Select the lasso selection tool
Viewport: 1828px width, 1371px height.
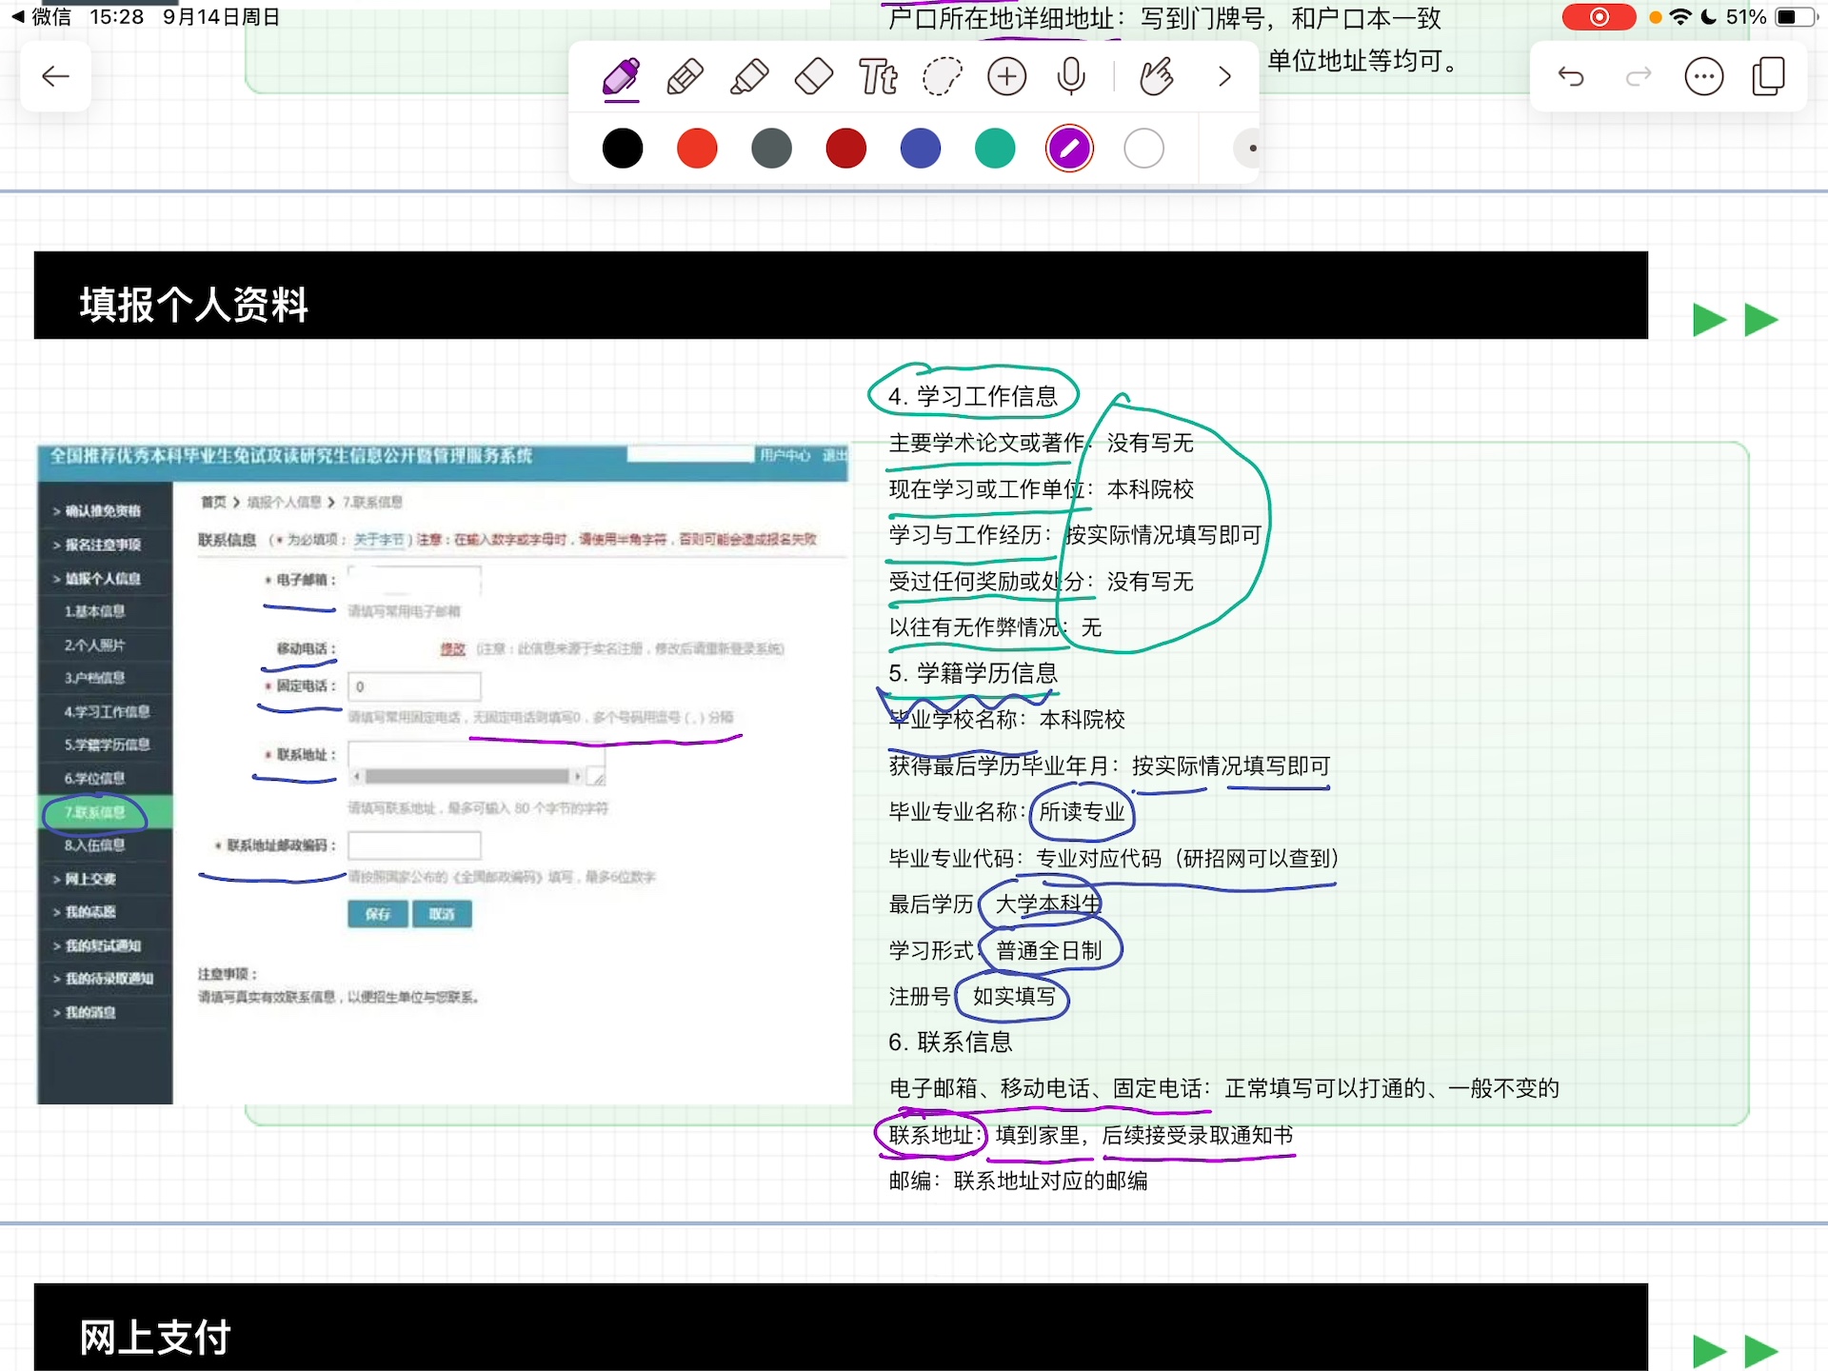coord(943,77)
